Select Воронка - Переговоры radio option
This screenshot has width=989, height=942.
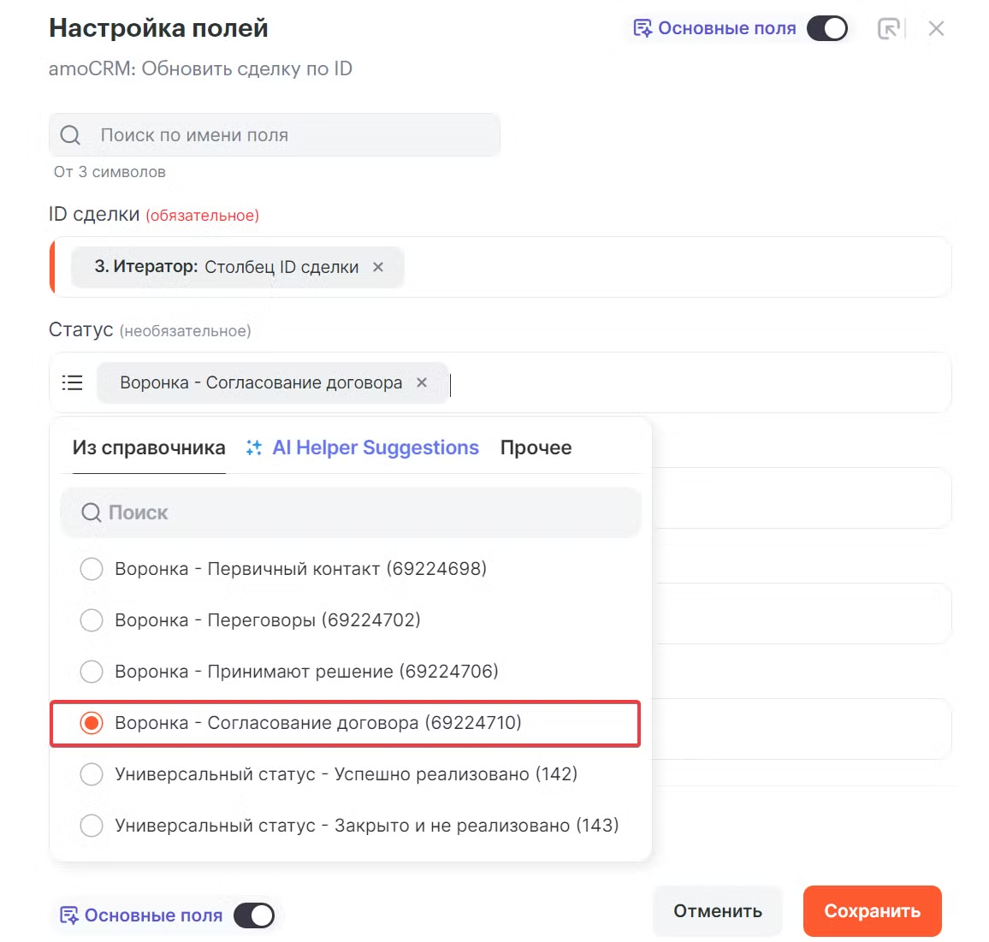point(92,620)
